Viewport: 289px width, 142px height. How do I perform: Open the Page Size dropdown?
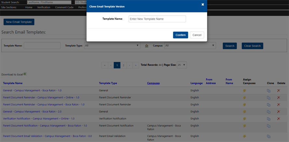coord(182,65)
